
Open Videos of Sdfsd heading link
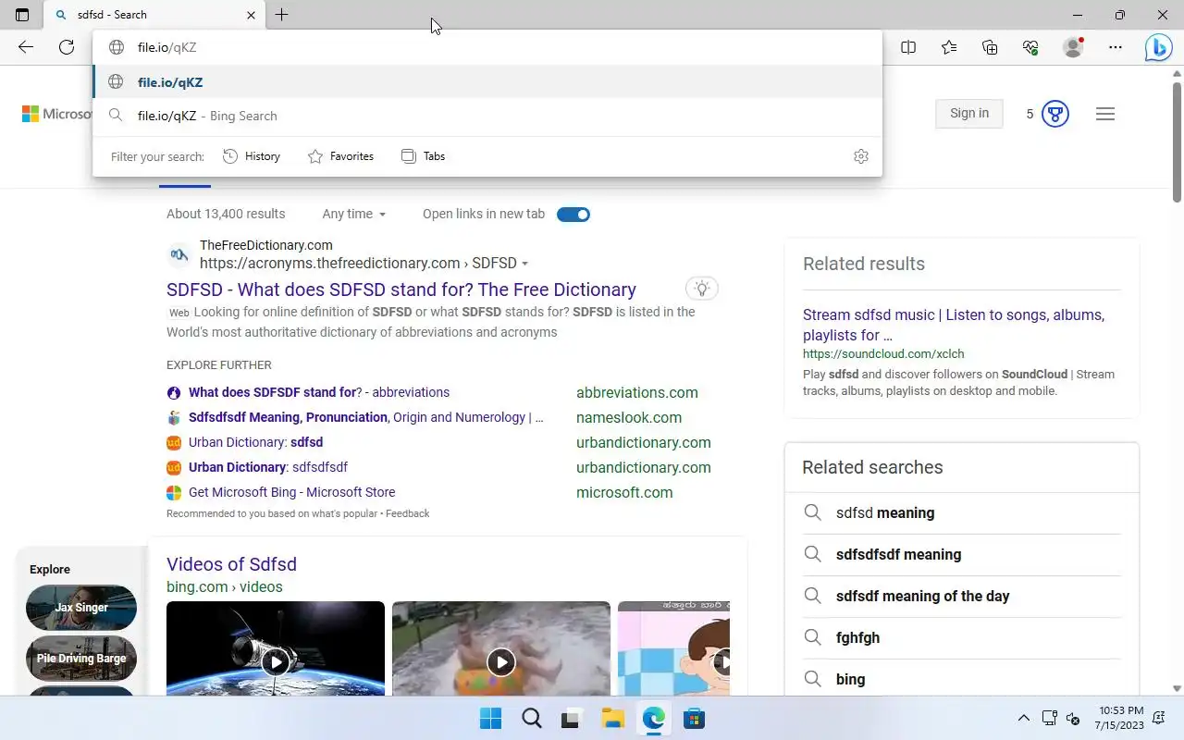click(231, 564)
